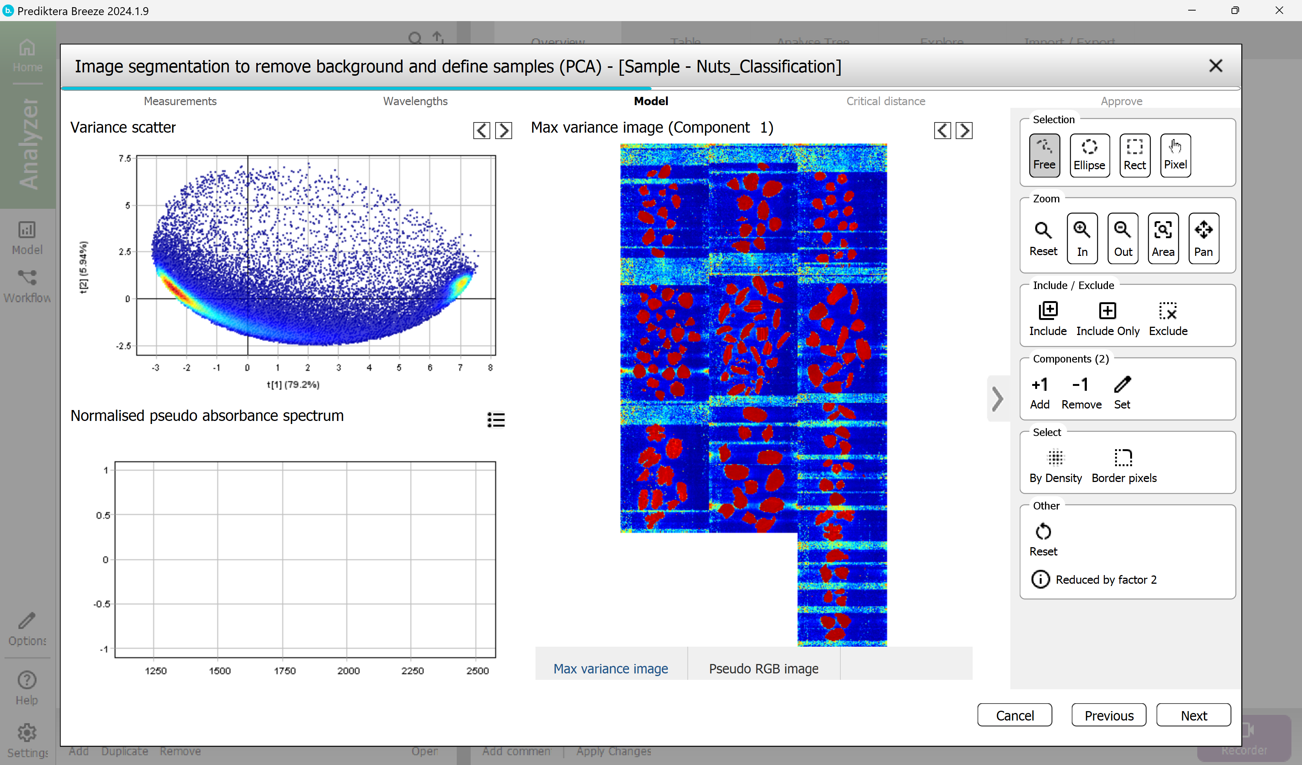Click the Zoom Out magnifier icon
This screenshot has width=1302, height=765.
click(x=1123, y=238)
